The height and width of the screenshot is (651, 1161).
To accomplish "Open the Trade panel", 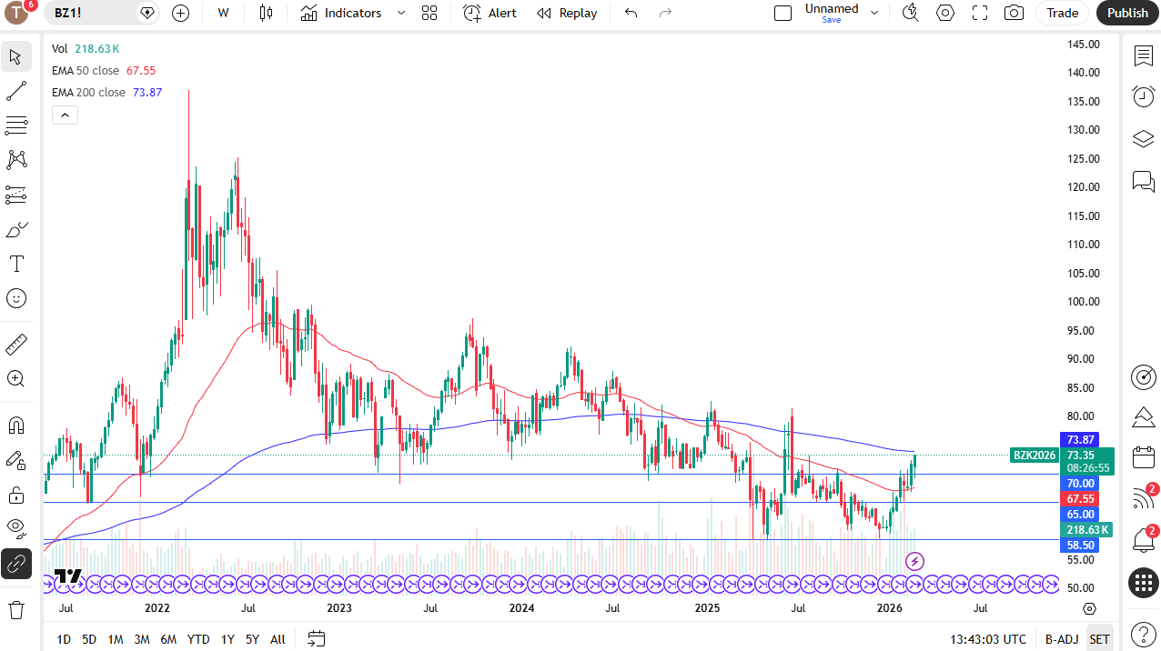I will pyautogui.click(x=1062, y=13).
